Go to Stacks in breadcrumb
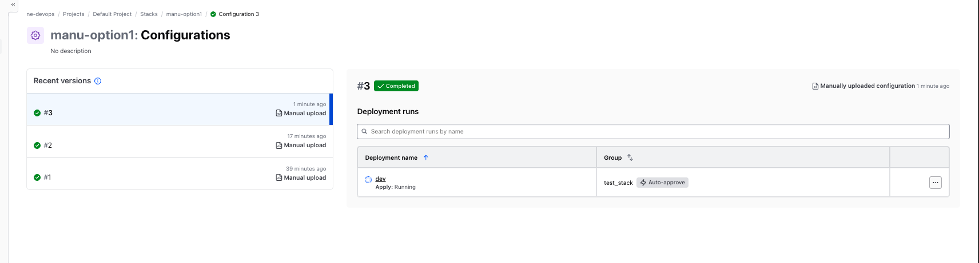 point(149,14)
